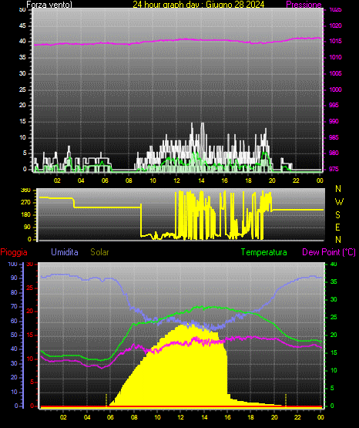Click the Umidita legend label
Screen dimensions: 359x428
[x=65, y=252]
